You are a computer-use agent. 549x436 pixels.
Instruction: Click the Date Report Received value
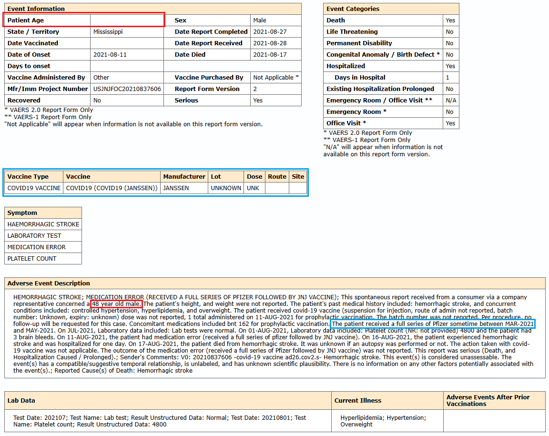tap(269, 43)
